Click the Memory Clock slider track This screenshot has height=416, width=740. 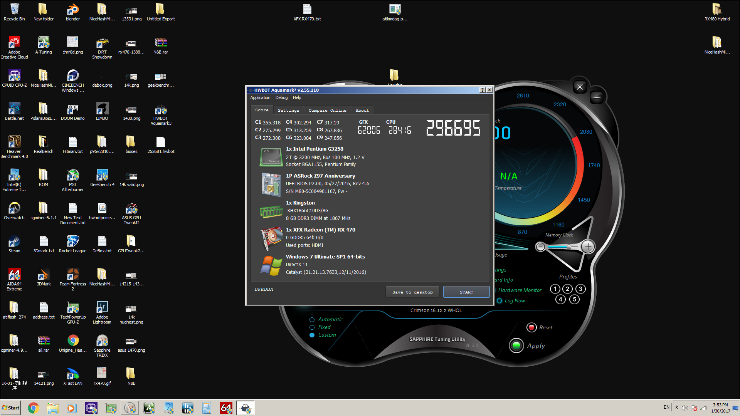point(563,247)
